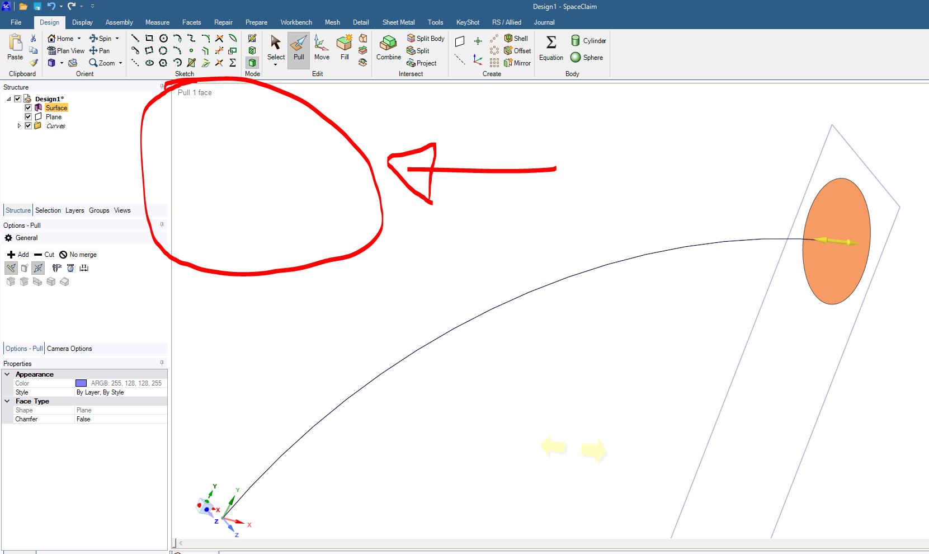The width and height of the screenshot is (929, 554).
Task: Click the Combine tool
Action: [388, 50]
